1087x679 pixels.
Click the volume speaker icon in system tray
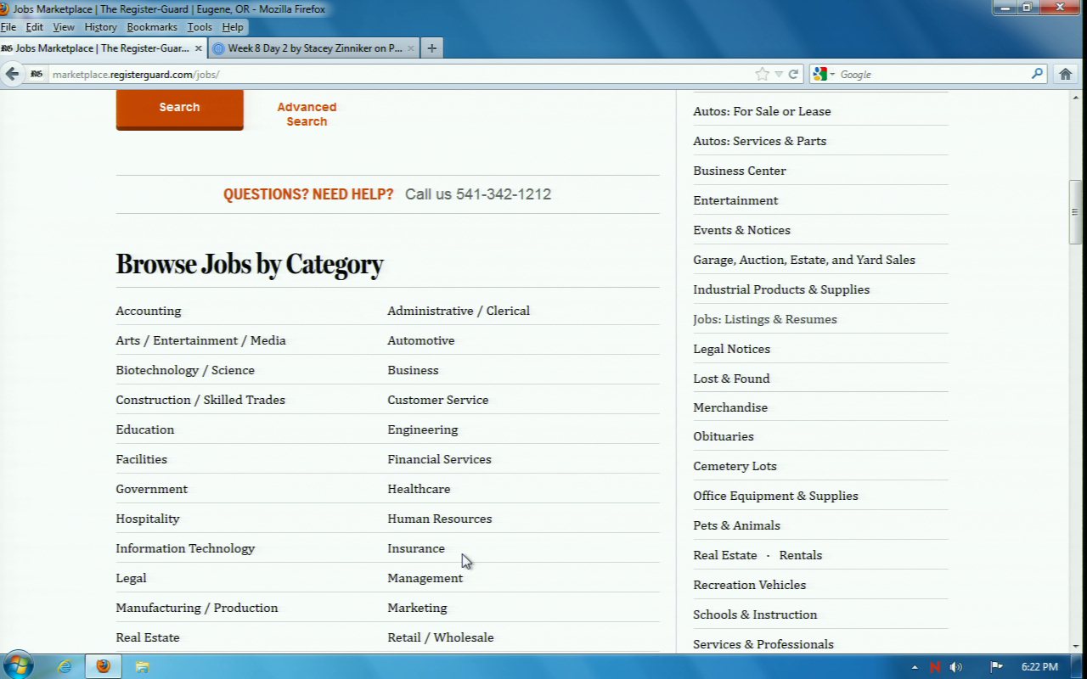click(955, 667)
